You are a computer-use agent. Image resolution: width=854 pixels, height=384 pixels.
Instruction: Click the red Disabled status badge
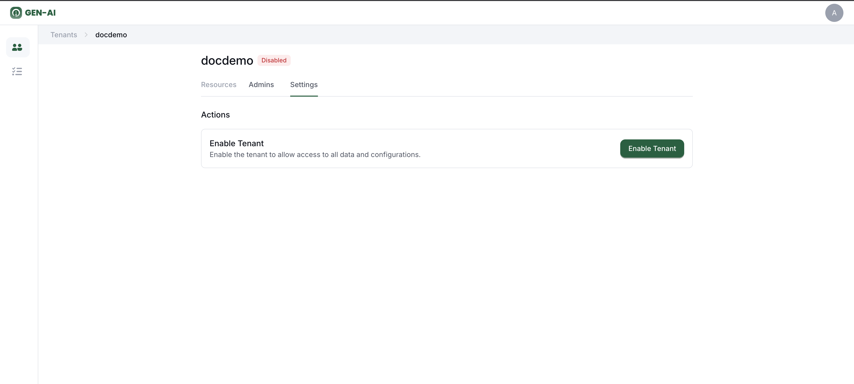274,60
